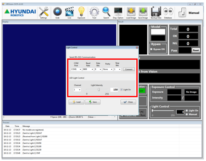Open the Settings wrench icon
This screenshot has width=206, height=161.
pyautogui.click(x=44, y=12)
